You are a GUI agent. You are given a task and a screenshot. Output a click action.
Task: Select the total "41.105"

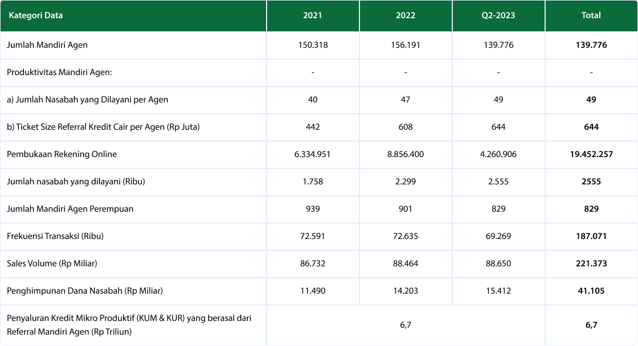591,291
